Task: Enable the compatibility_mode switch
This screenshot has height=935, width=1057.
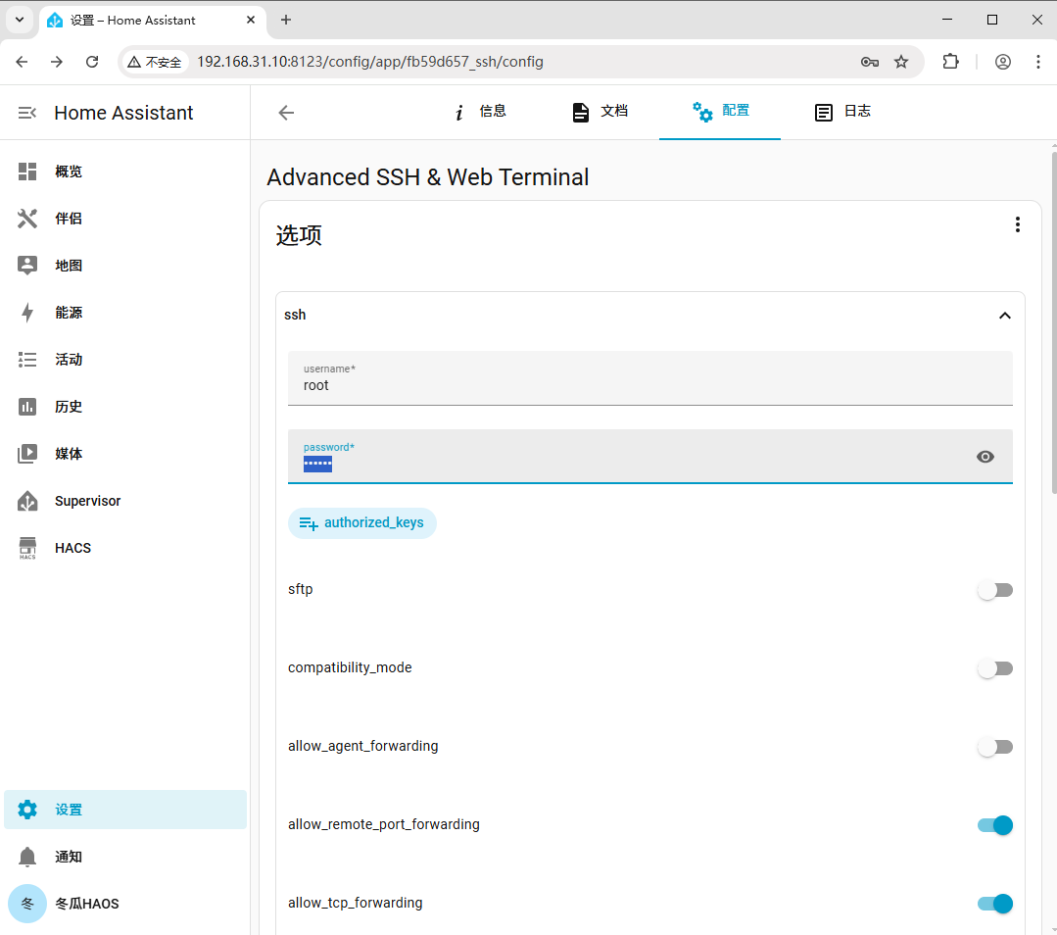Action: (995, 668)
